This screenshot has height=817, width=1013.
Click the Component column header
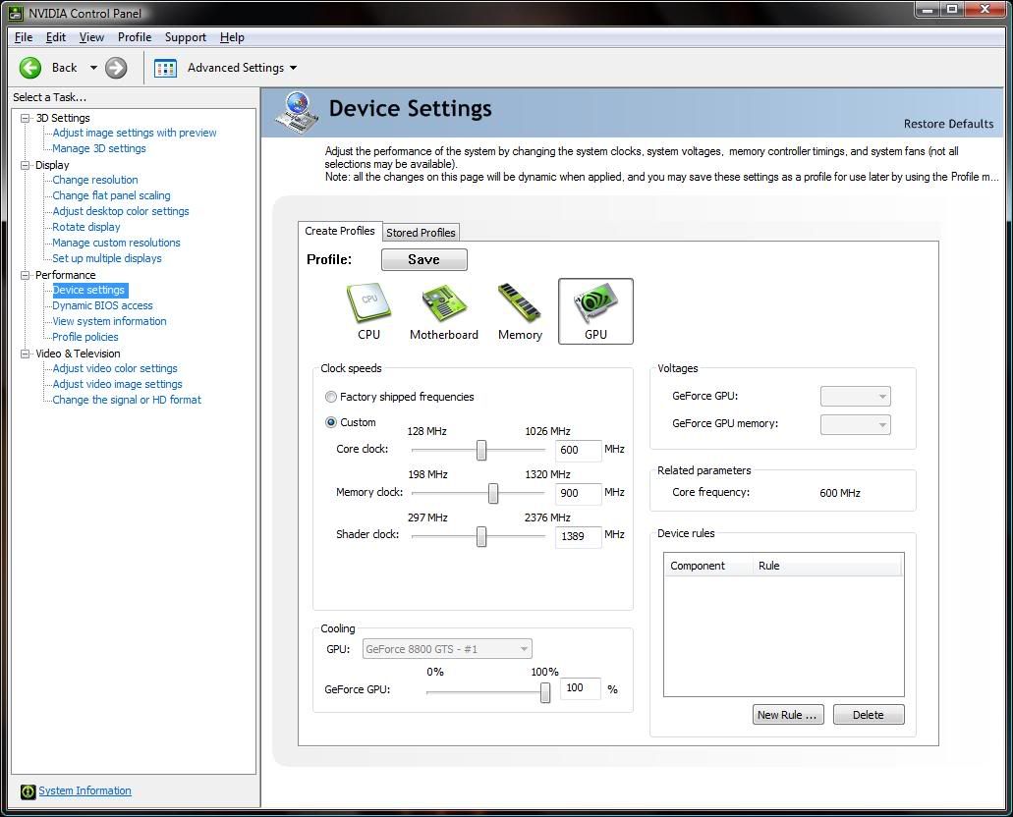(708, 566)
